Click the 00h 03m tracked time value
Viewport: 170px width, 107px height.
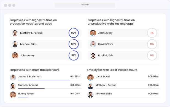point(153,76)
